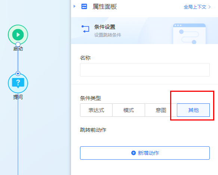The width and height of the screenshot is (218, 175).
Task: Choose the 其他 condition type
Action: 193,110
